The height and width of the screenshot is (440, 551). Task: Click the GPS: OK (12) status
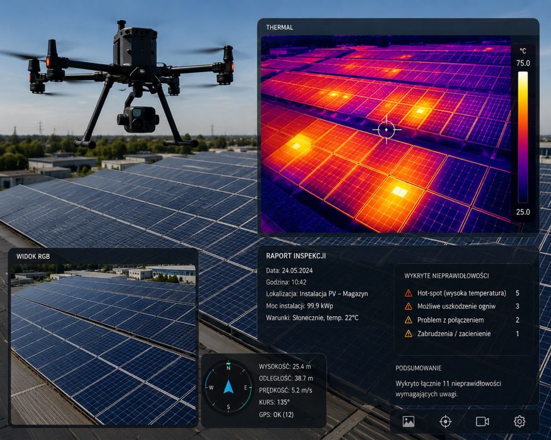coord(276,414)
